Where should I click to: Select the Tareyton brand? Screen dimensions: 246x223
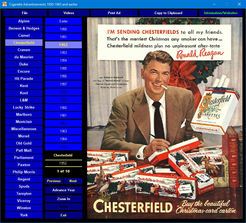tap(24, 193)
